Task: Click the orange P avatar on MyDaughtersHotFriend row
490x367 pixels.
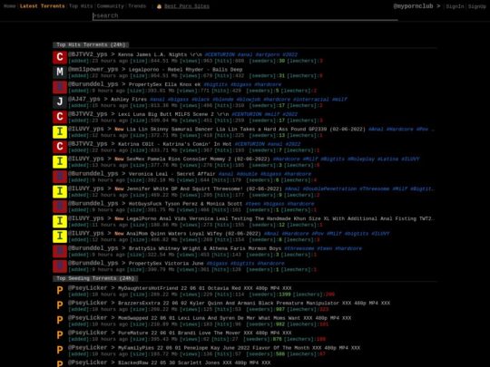Action: tap(60, 291)
